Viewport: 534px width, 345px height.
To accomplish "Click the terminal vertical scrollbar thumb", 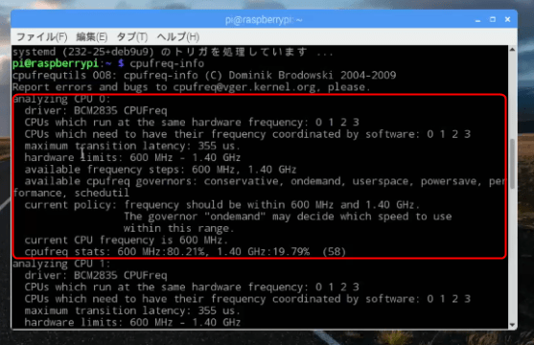I will point(512,164).
